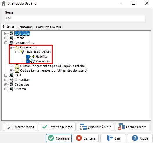Image resolution: width=153 pixels, height=143 pixels.
Task: Expand the Sistema tree node
Action: [x=6, y=89]
